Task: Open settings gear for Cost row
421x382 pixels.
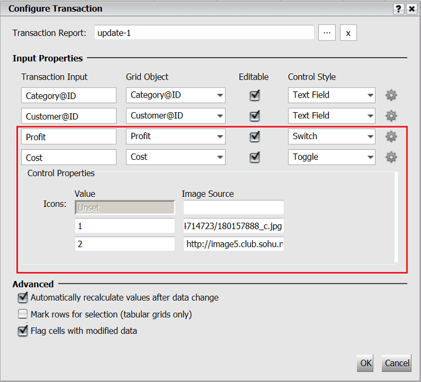Action: pos(391,157)
